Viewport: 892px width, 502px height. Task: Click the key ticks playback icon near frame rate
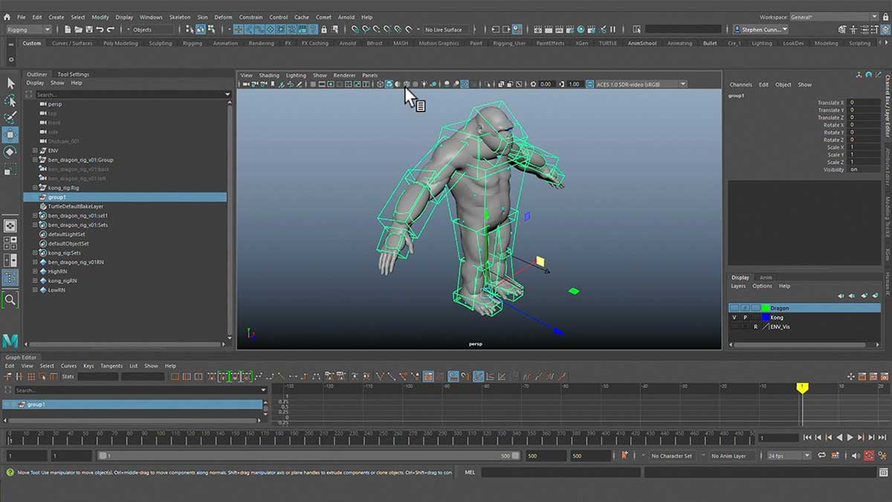tap(836, 455)
